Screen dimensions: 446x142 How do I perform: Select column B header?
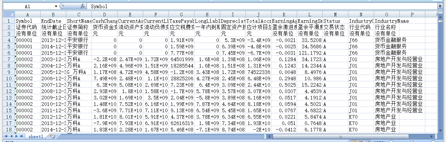(x=53, y=15)
